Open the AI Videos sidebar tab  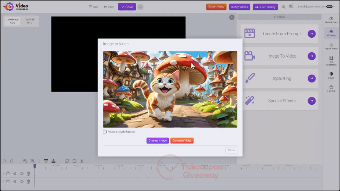[x=331, y=33]
